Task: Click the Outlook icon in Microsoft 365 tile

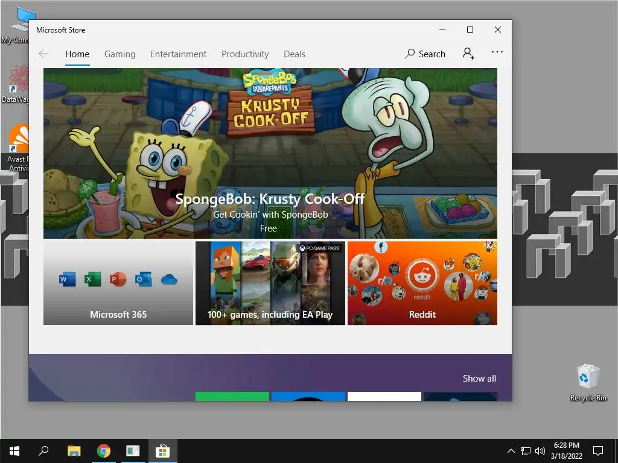Action: [143, 280]
